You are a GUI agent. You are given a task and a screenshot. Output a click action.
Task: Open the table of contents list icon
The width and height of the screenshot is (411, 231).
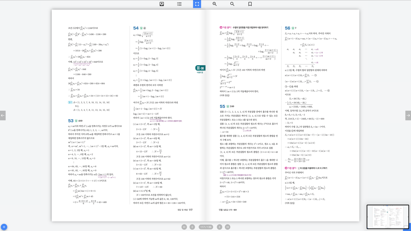point(179,4)
